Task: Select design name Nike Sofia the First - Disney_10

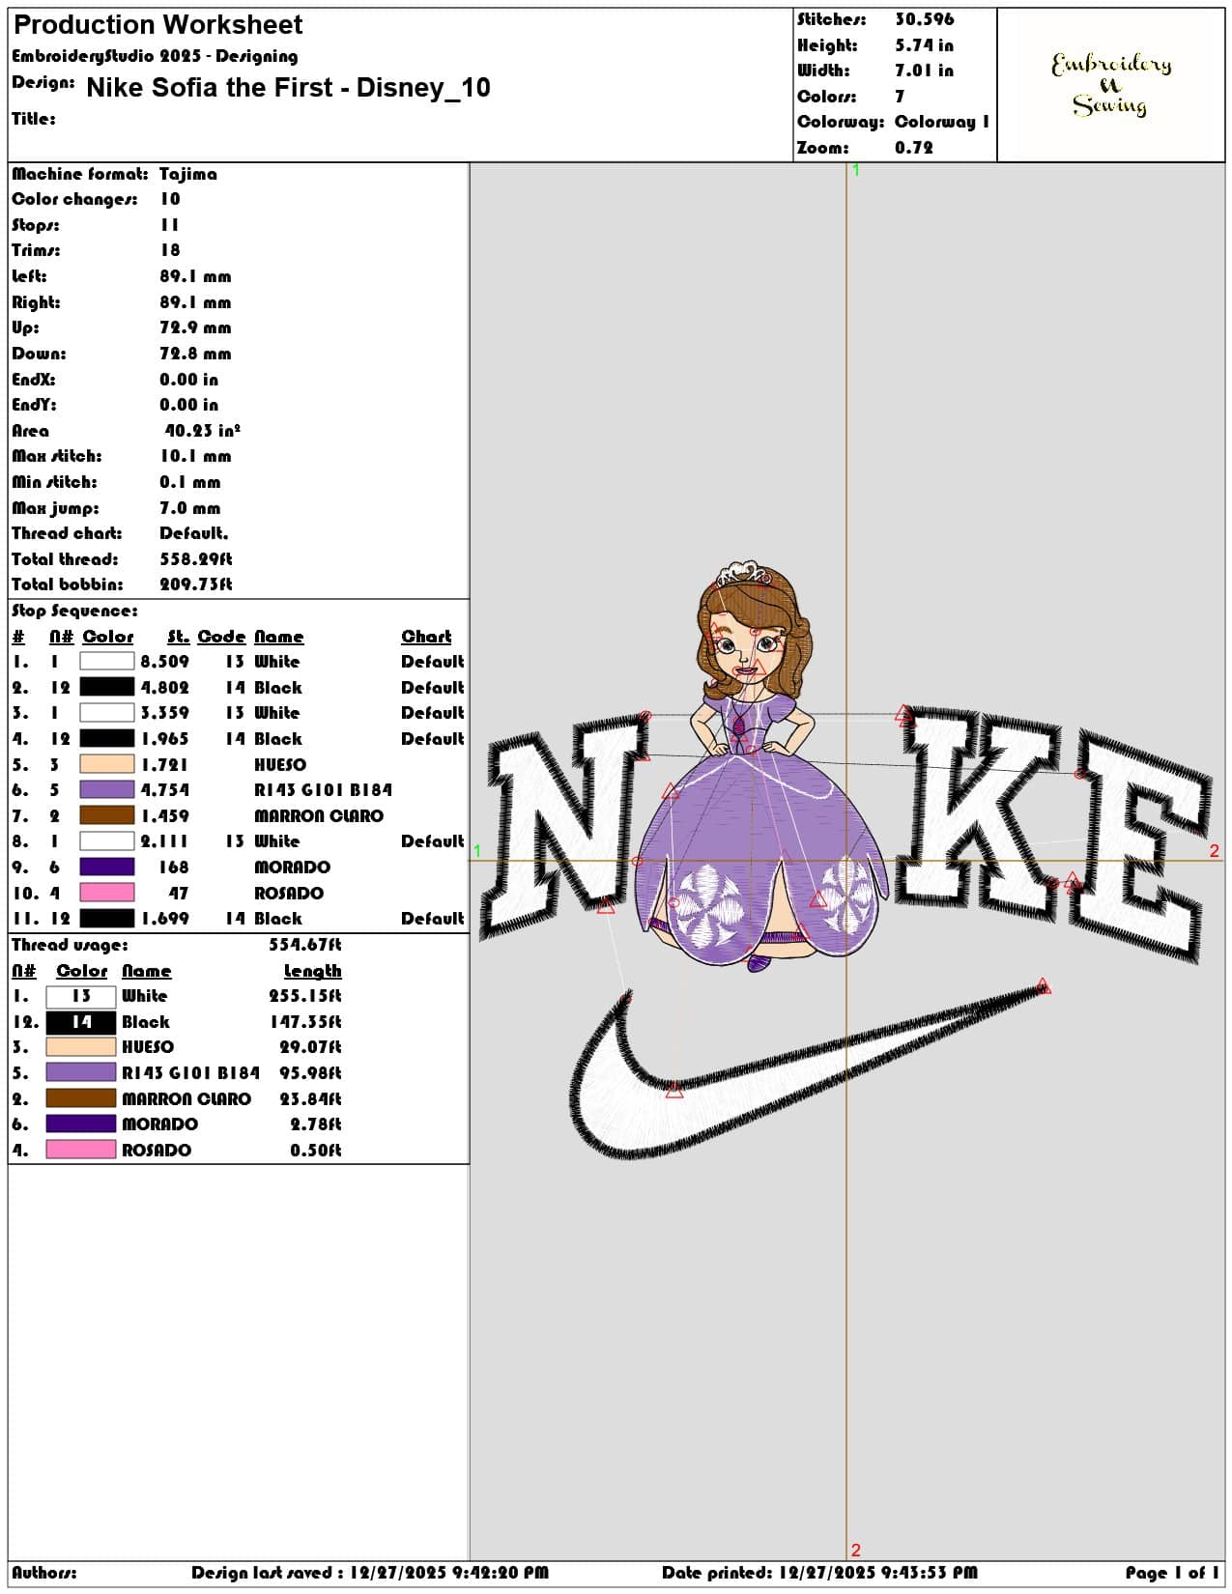Action: coord(288,88)
